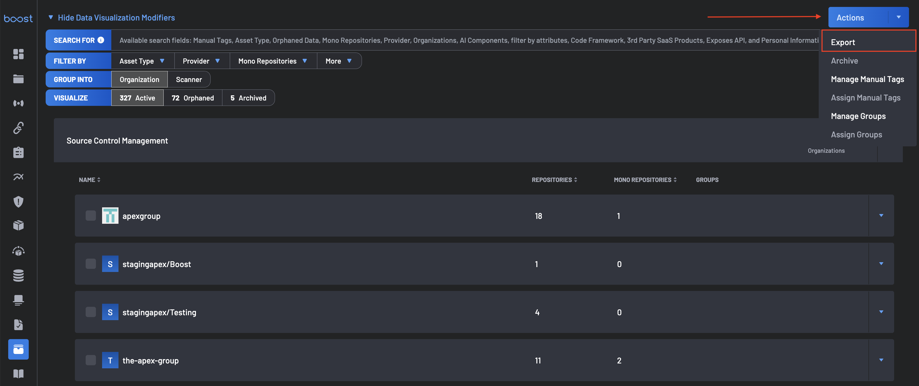Switch grouping to Scanner
The image size is (919, 386).
(x=189, y=79)
